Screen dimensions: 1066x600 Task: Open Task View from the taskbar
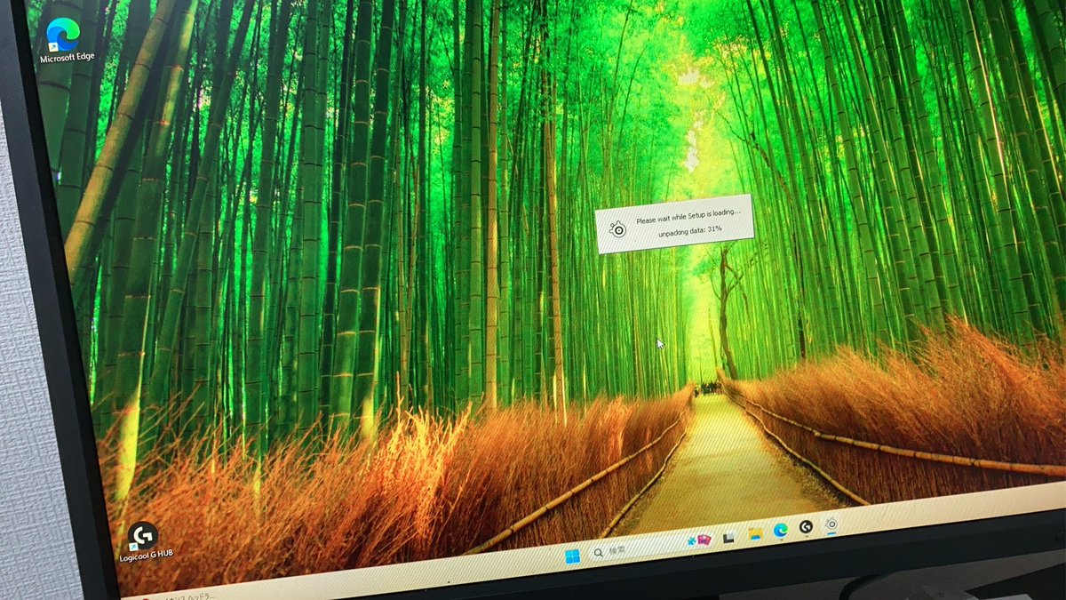point(729,538)
